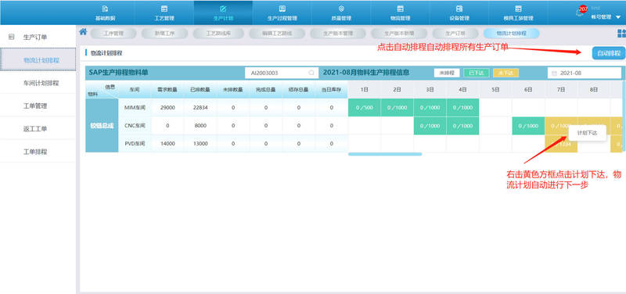The width and height of the screenshot is (626, 294).
Task: Select 物流计划排程 in the sidebar
Action: pyautogui.click(x=38, y=60)
